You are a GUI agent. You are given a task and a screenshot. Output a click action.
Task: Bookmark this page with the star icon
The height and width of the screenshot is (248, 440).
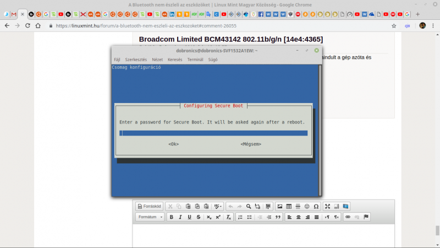coord(394,26)
